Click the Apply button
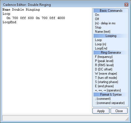The image size is (131, 123). pos(101,111)
